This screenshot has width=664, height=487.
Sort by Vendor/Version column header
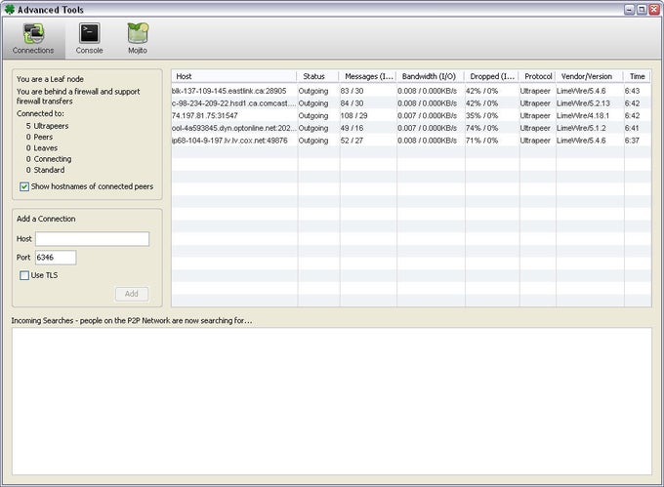pos(589,76)
